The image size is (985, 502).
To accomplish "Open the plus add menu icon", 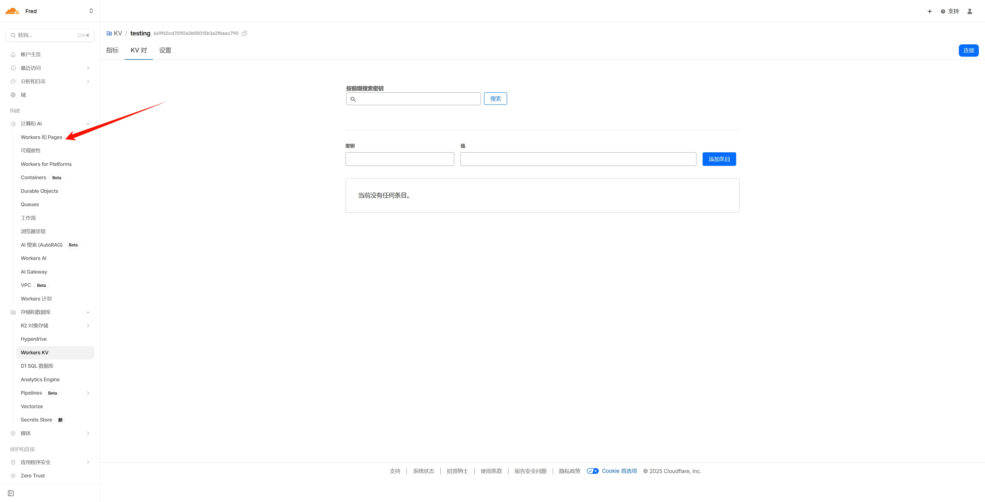I will pos(930,12).
